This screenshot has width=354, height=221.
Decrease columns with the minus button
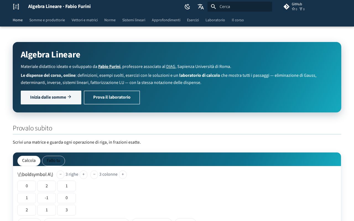pos(94,175)
